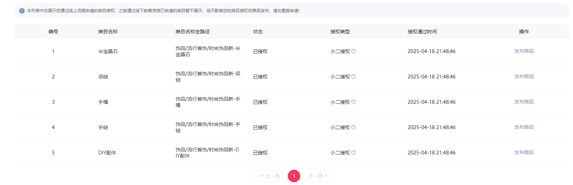Click 已授权 status in 手链 row

[260, 127]
